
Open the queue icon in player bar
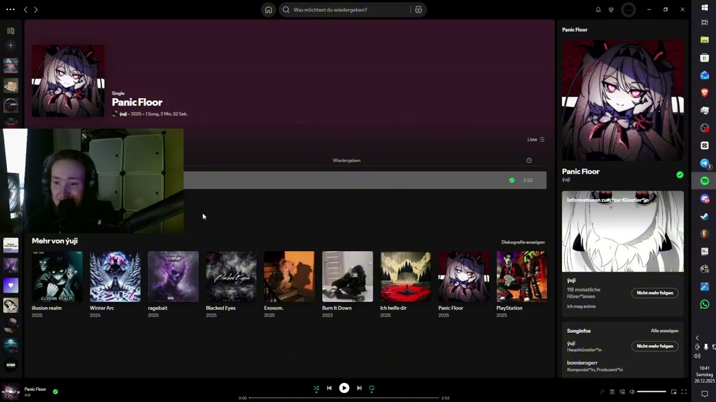(612, 392)
